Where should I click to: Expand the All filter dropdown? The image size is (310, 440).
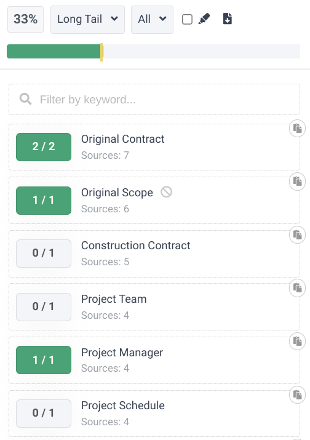tap(152, 20)
